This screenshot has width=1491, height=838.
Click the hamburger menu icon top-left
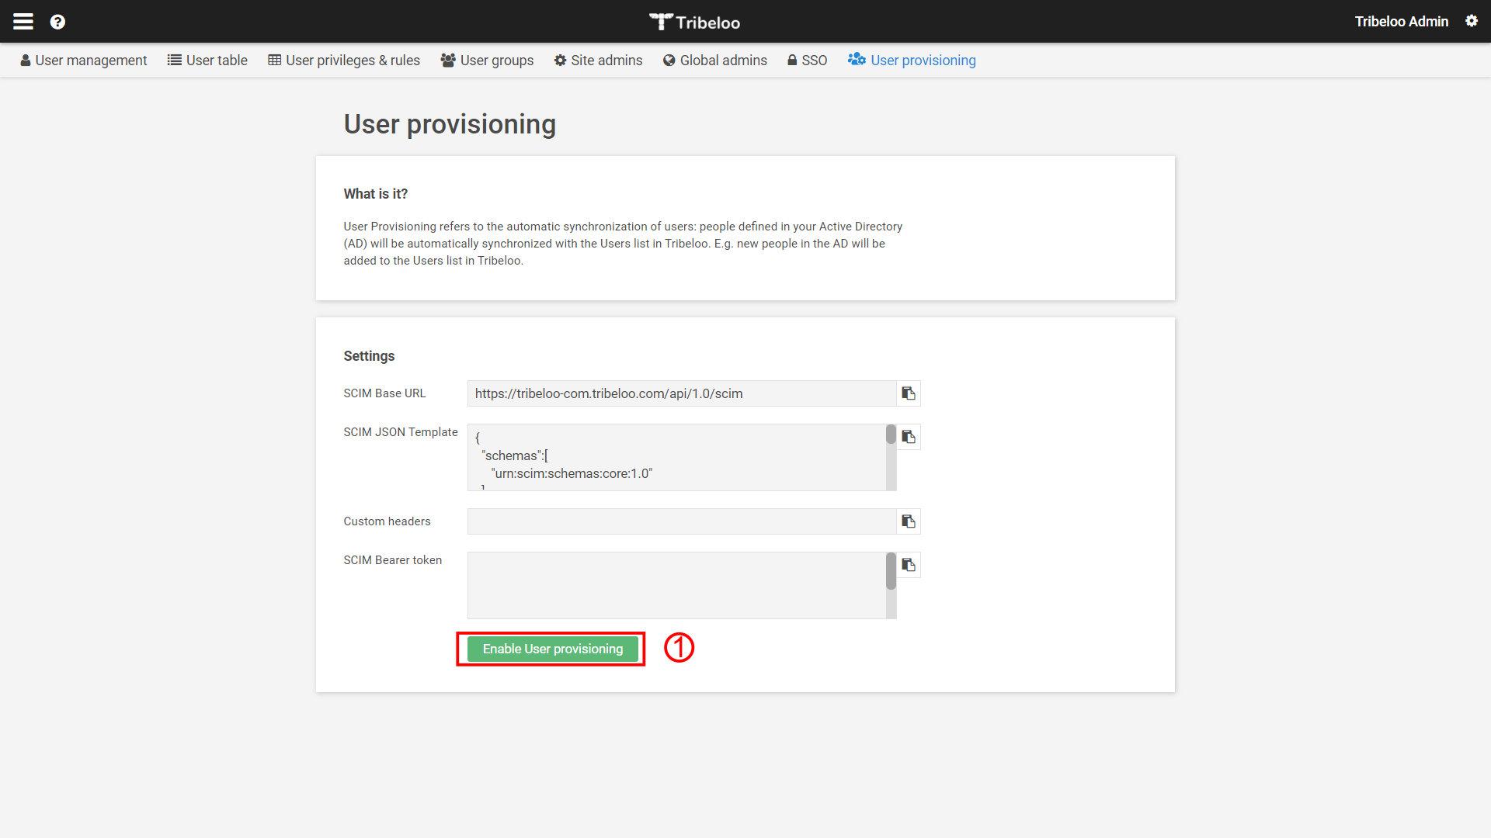pyautogui.click(x=23, y=22)
